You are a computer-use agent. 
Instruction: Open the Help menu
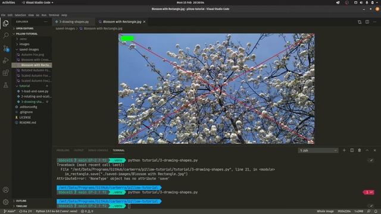point(64,15)
